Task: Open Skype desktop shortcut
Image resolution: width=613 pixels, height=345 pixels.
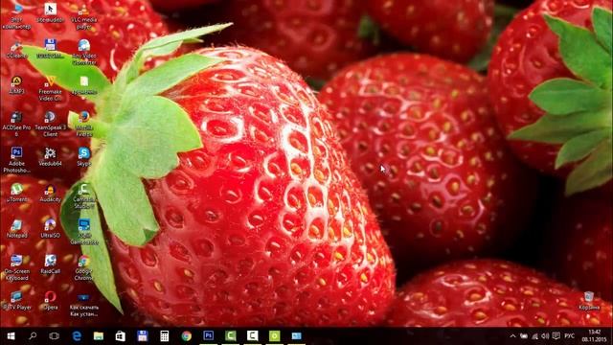Action: [83, 157]
